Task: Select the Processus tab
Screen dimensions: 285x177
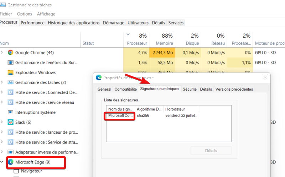Action: click(9, 22)
